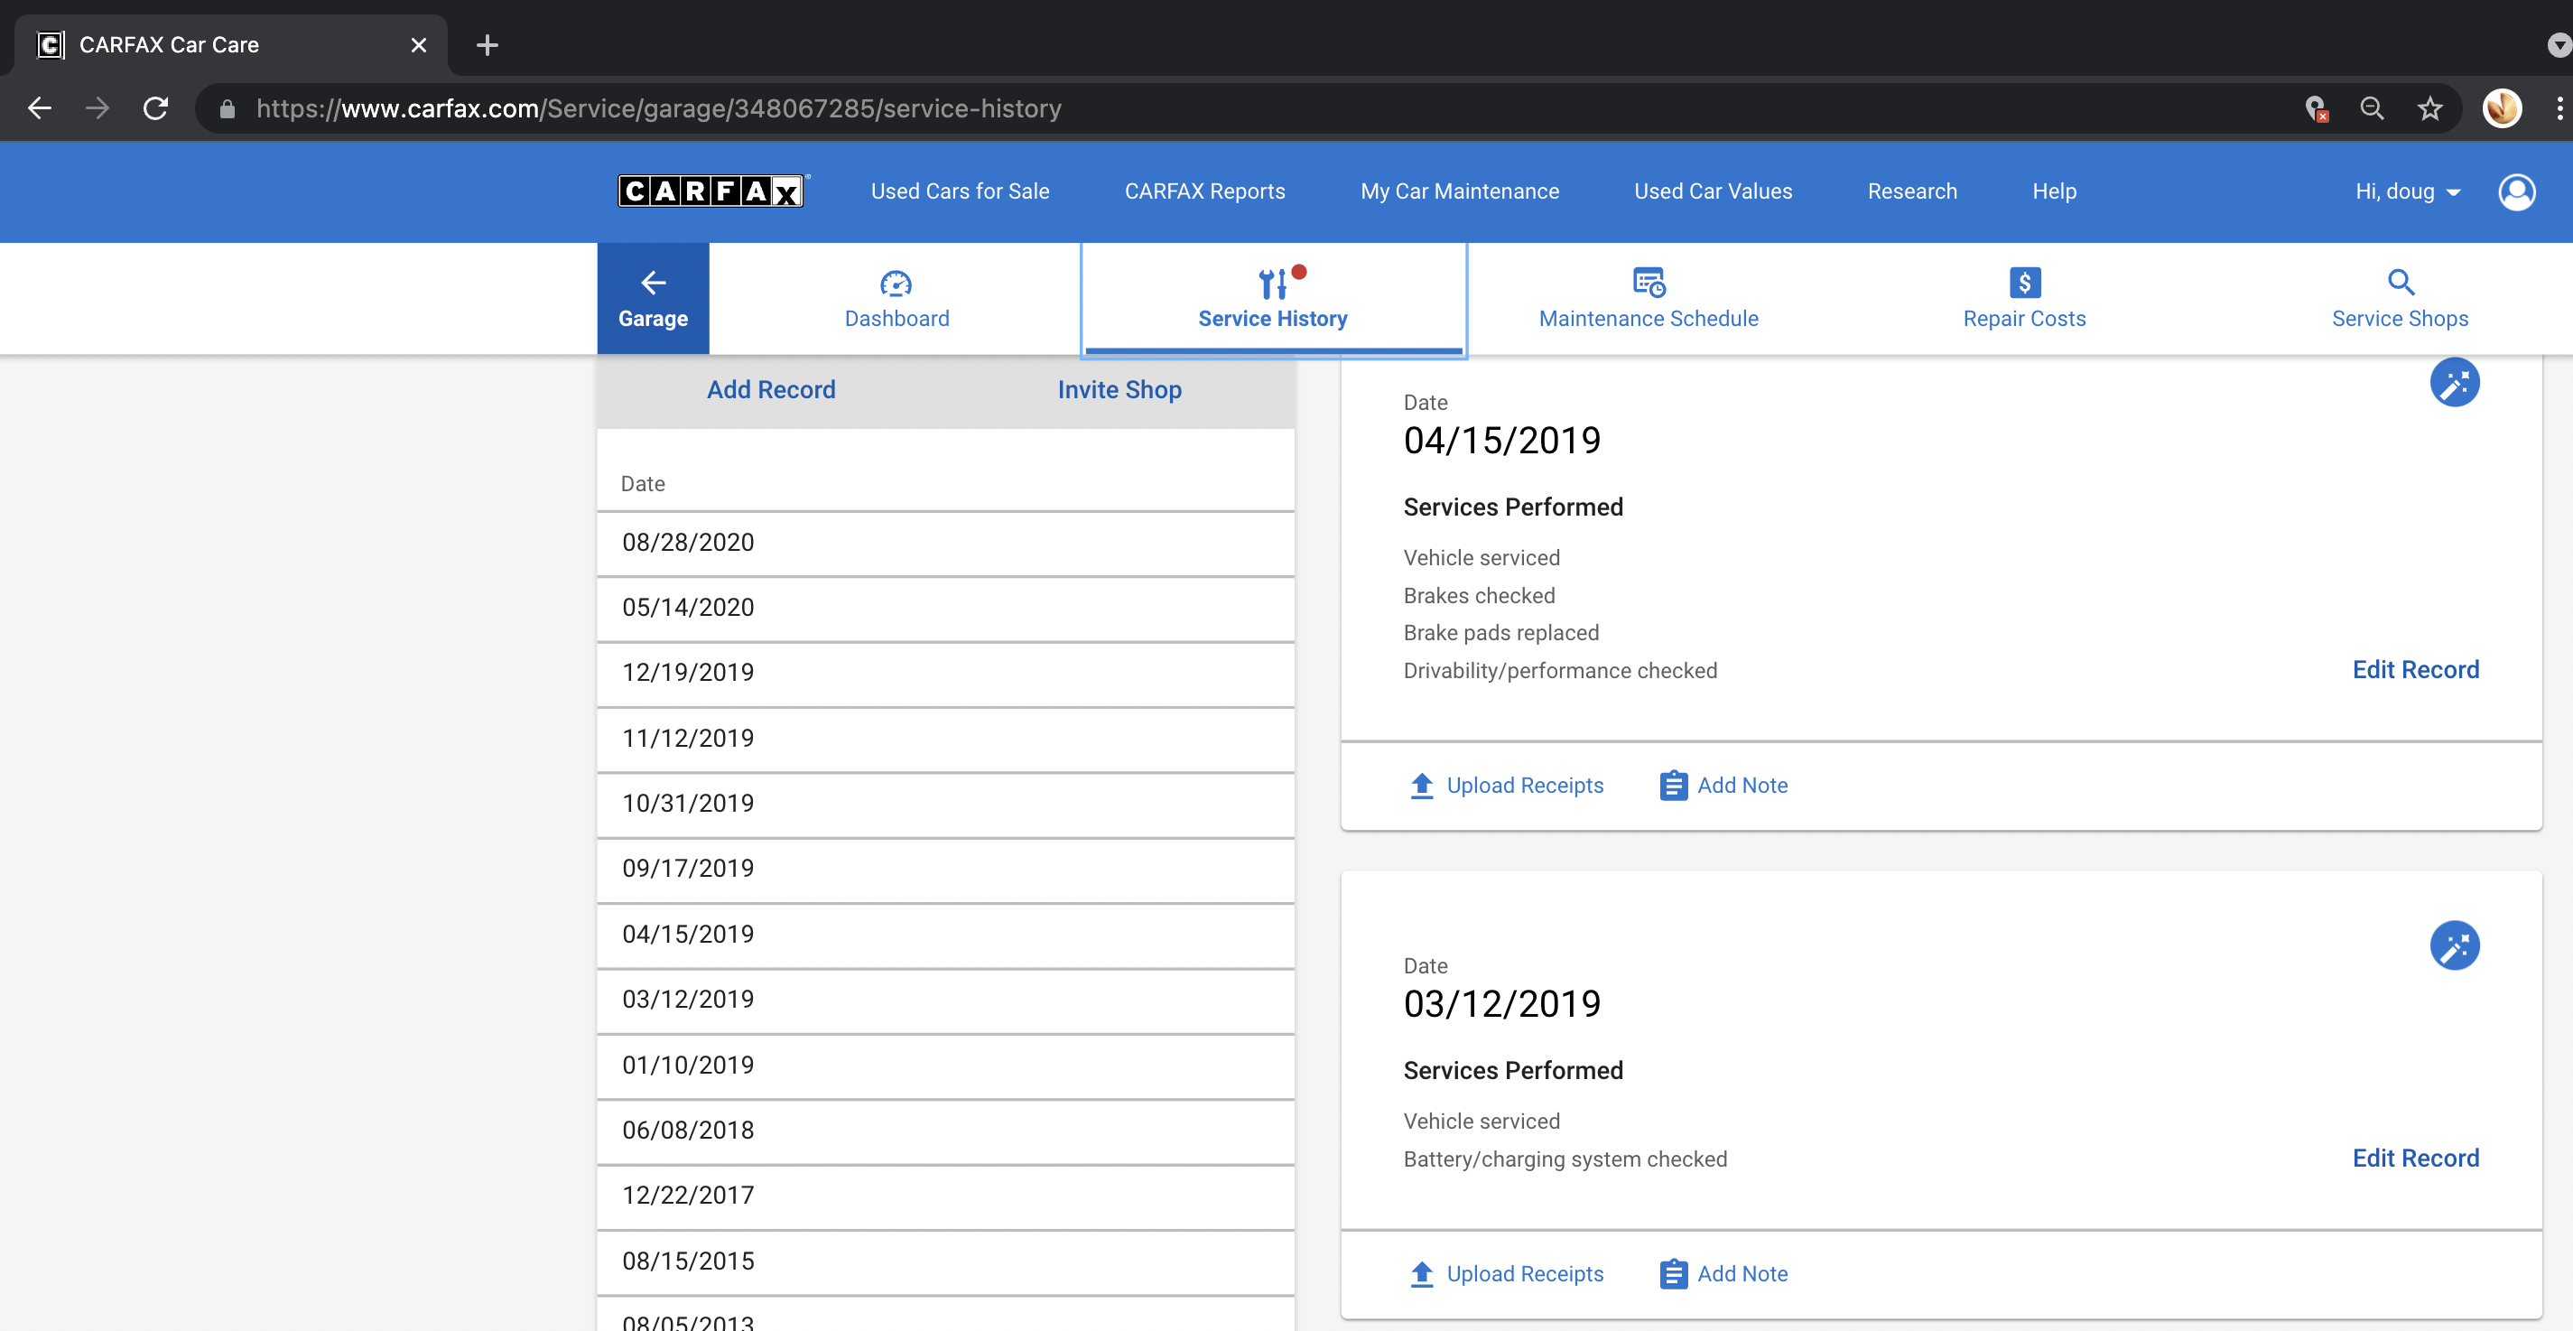2573x1331 pixels.
Task: Open Used Cars for Sale menu
Action: tap(959, 191)
